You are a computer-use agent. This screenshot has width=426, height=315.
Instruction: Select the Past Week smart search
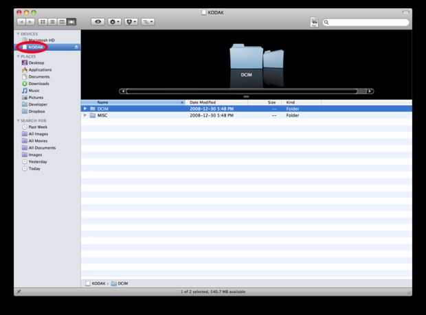(x=34, y=127)
